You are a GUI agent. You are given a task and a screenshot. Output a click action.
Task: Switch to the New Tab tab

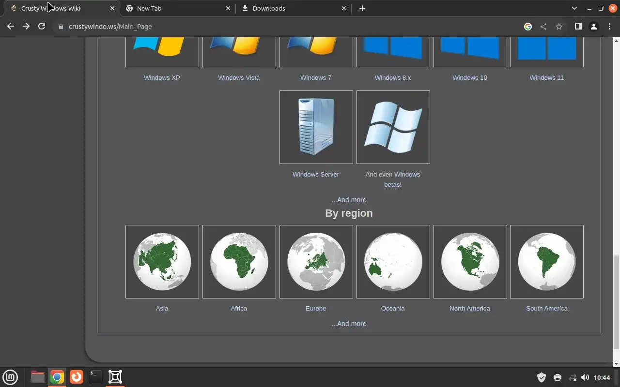pos(178,8)
